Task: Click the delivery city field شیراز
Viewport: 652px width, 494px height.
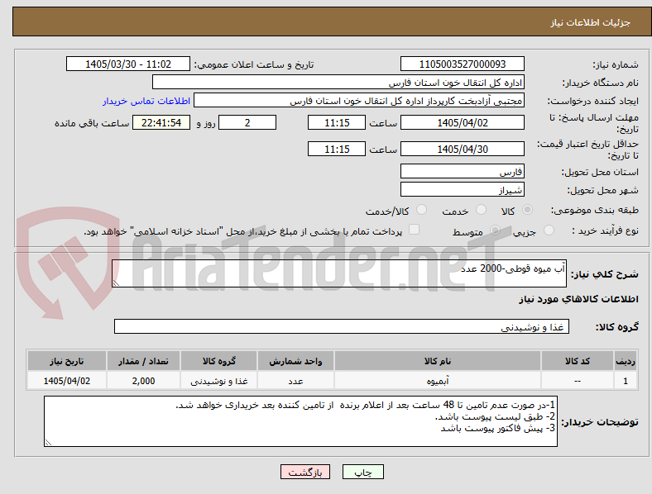Action: tap(463, 189)
